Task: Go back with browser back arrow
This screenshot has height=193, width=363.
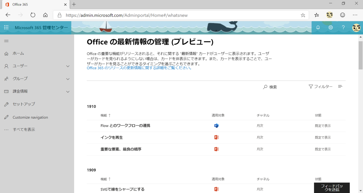Action: pyautogui.click(x=8, y=15)
